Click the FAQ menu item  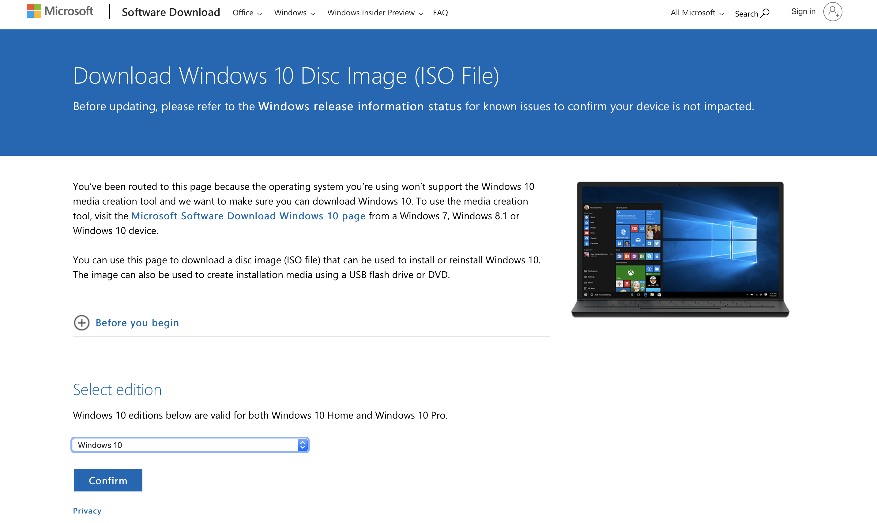(x=440, y=13)
